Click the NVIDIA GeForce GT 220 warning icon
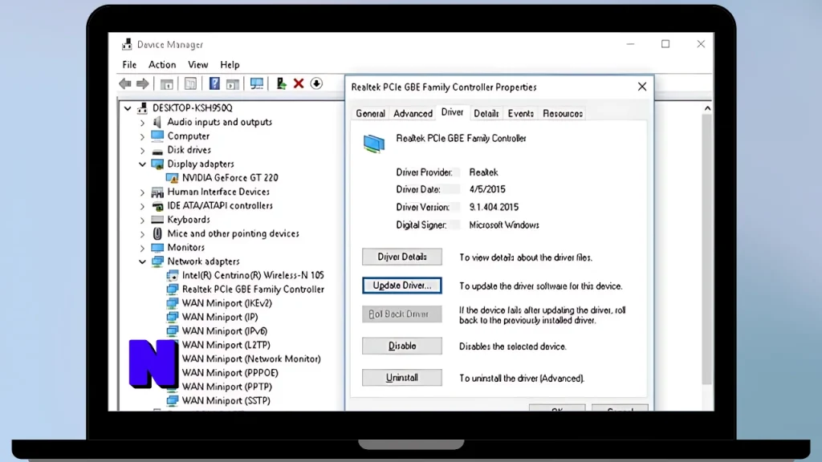This screenshot has height=462, width=822. (x=172, y=178)
